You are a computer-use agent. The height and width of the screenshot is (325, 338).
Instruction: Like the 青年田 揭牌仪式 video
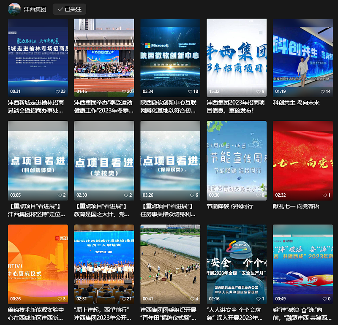pyautogui.click(x=191, y=299)
